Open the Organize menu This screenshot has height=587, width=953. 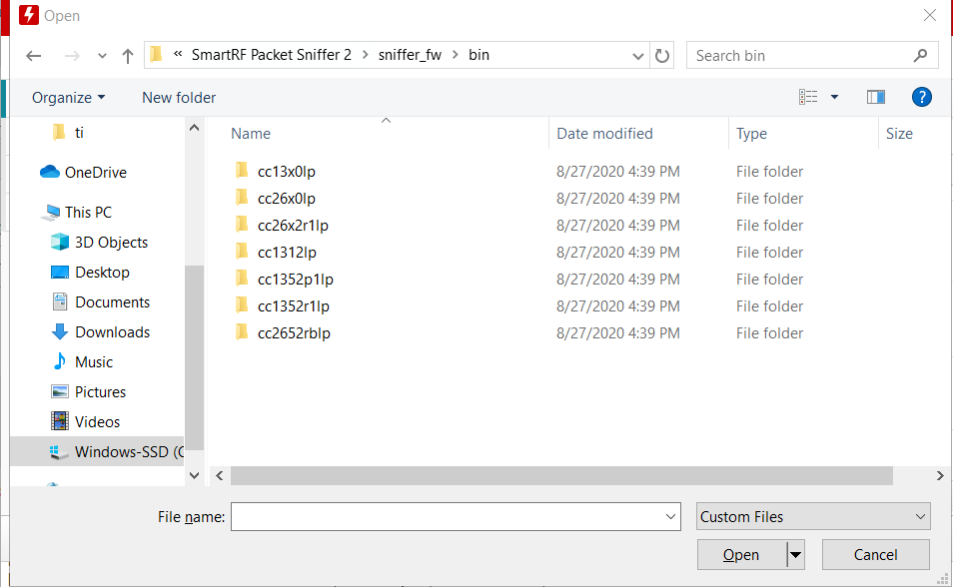coord(68,97)
